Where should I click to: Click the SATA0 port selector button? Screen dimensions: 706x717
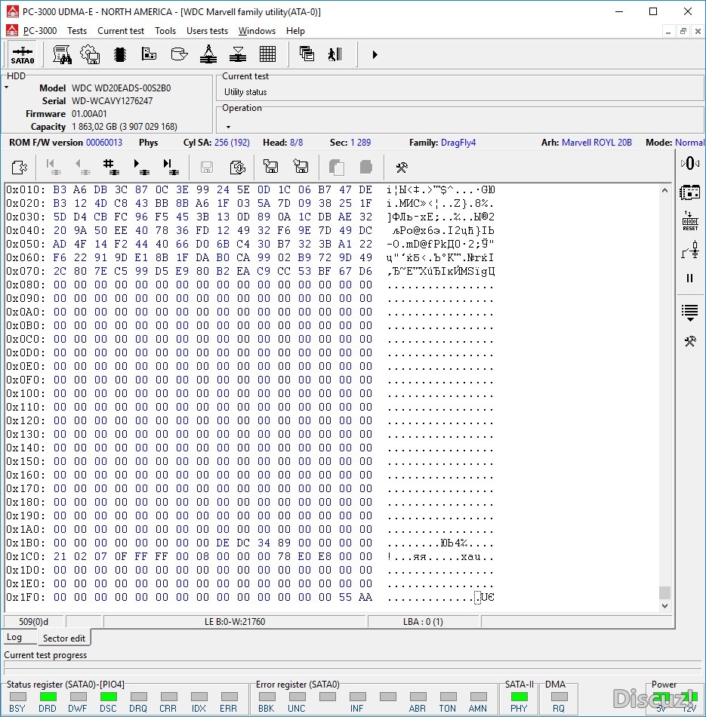(23, 55)
